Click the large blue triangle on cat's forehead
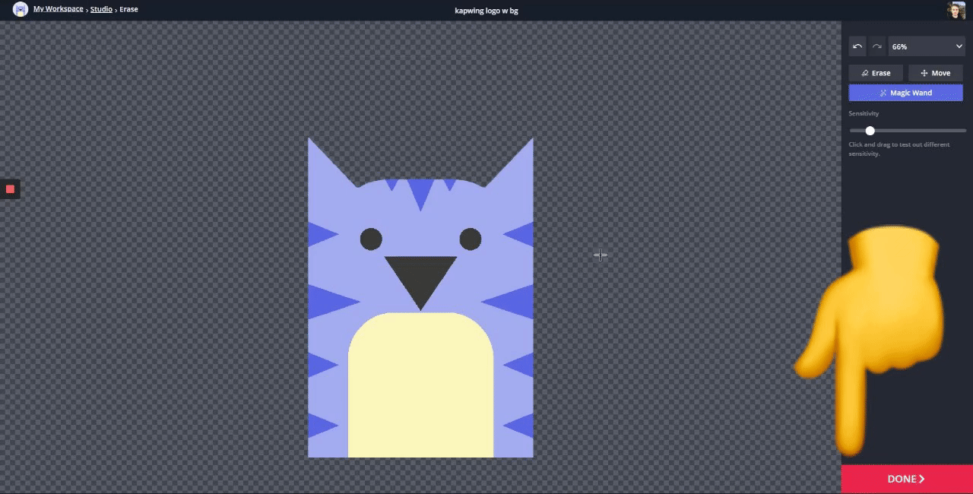The width and height of the screenshot is (973, 494). [420, 192]
